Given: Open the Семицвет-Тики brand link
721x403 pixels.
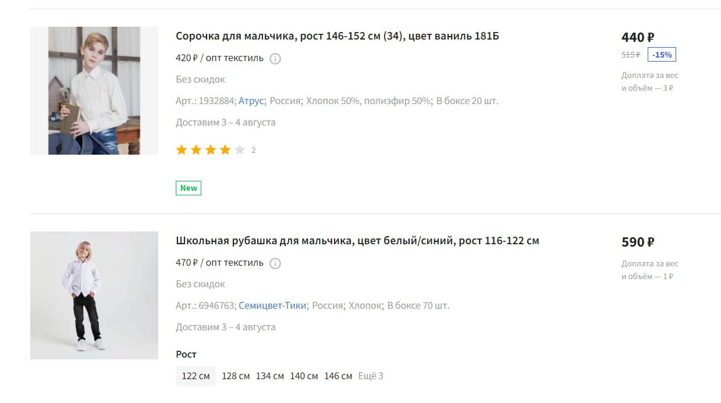Looking at the screenshot, I should coord(272,305).
